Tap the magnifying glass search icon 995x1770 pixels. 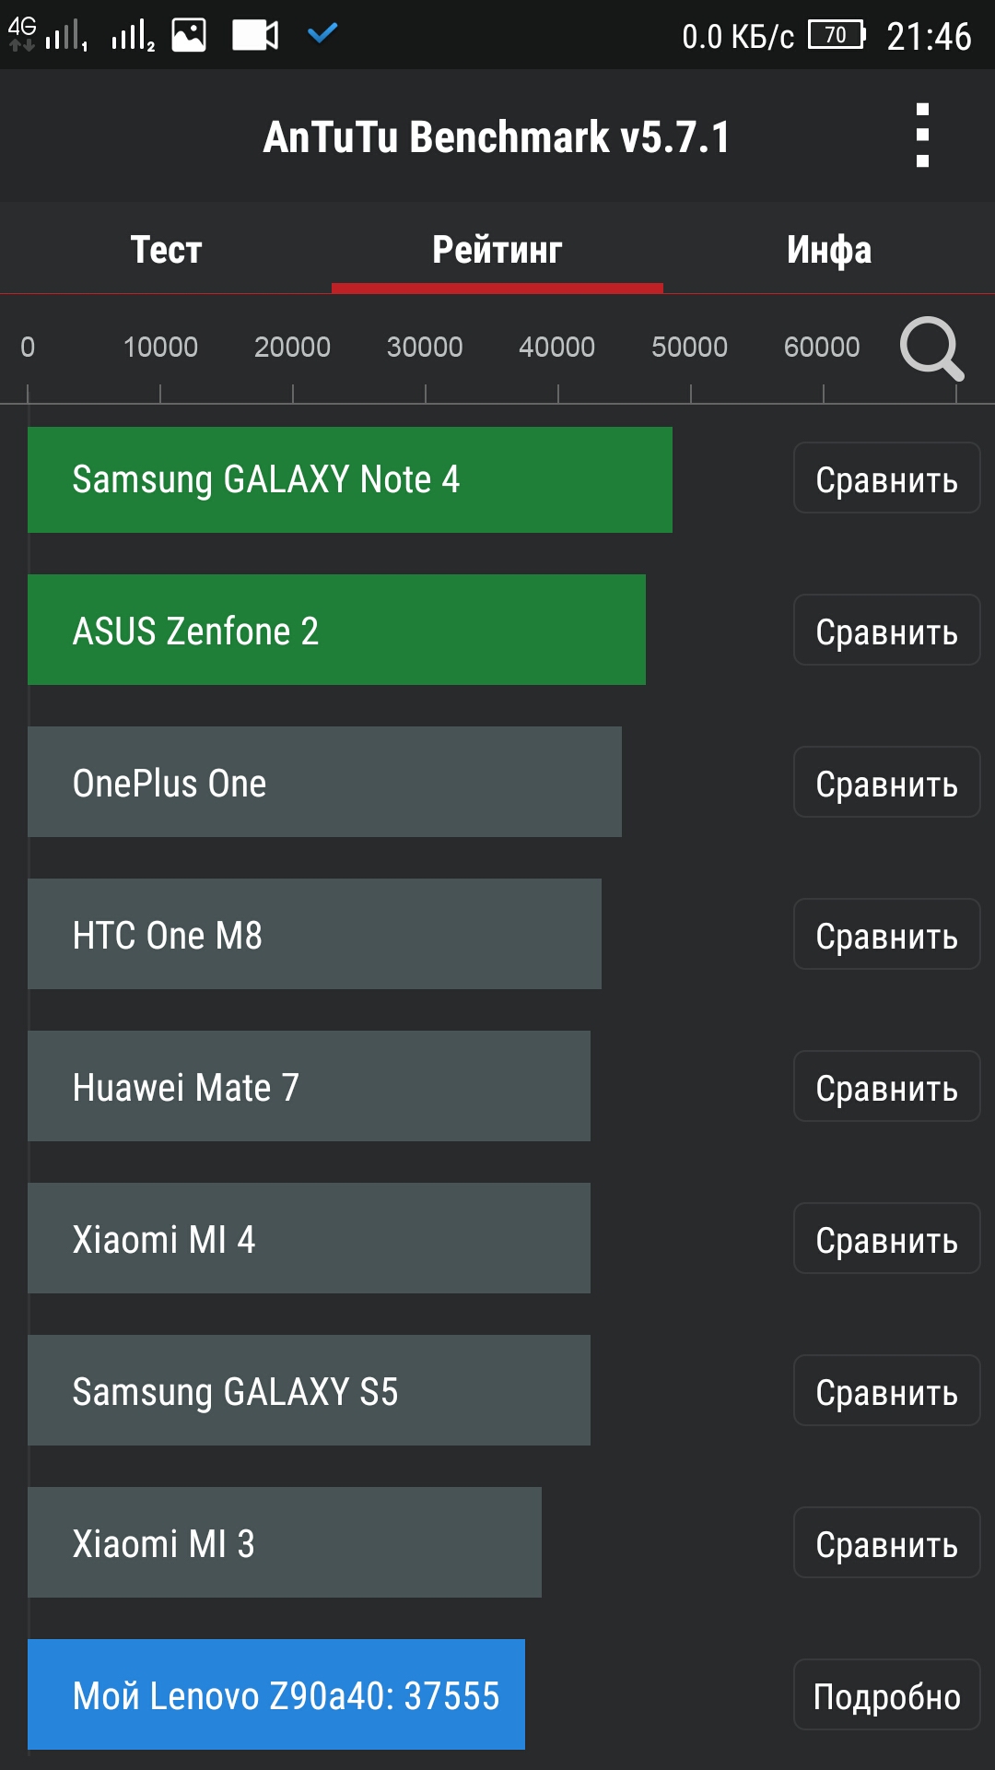coord(931,348)
